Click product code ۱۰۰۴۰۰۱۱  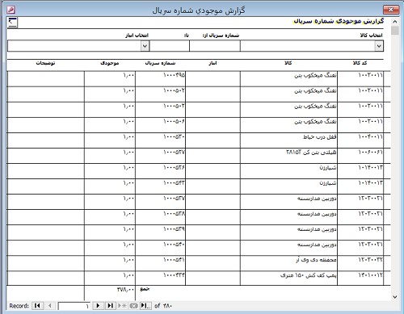370,136
